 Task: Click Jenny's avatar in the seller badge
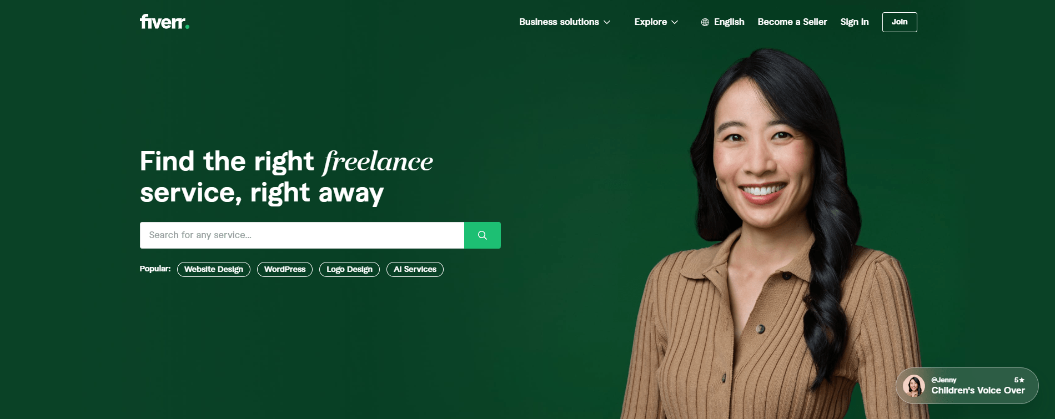(x=913, y=386)
